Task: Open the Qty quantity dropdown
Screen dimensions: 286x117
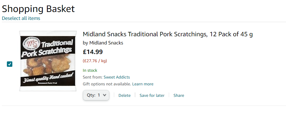Action: tap(96, 95)
